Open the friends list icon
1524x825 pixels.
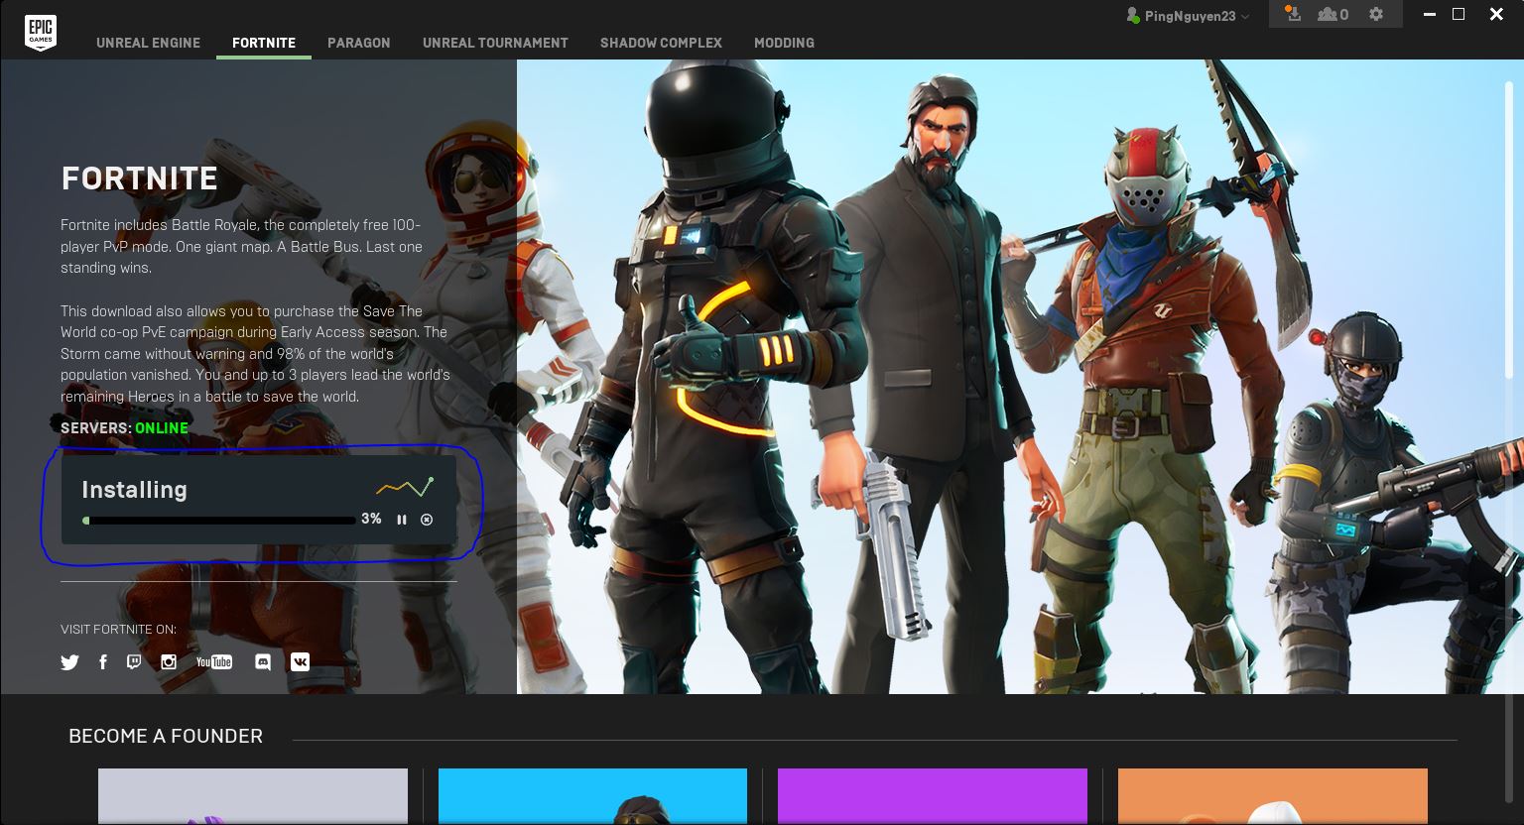click(1333, 14)
